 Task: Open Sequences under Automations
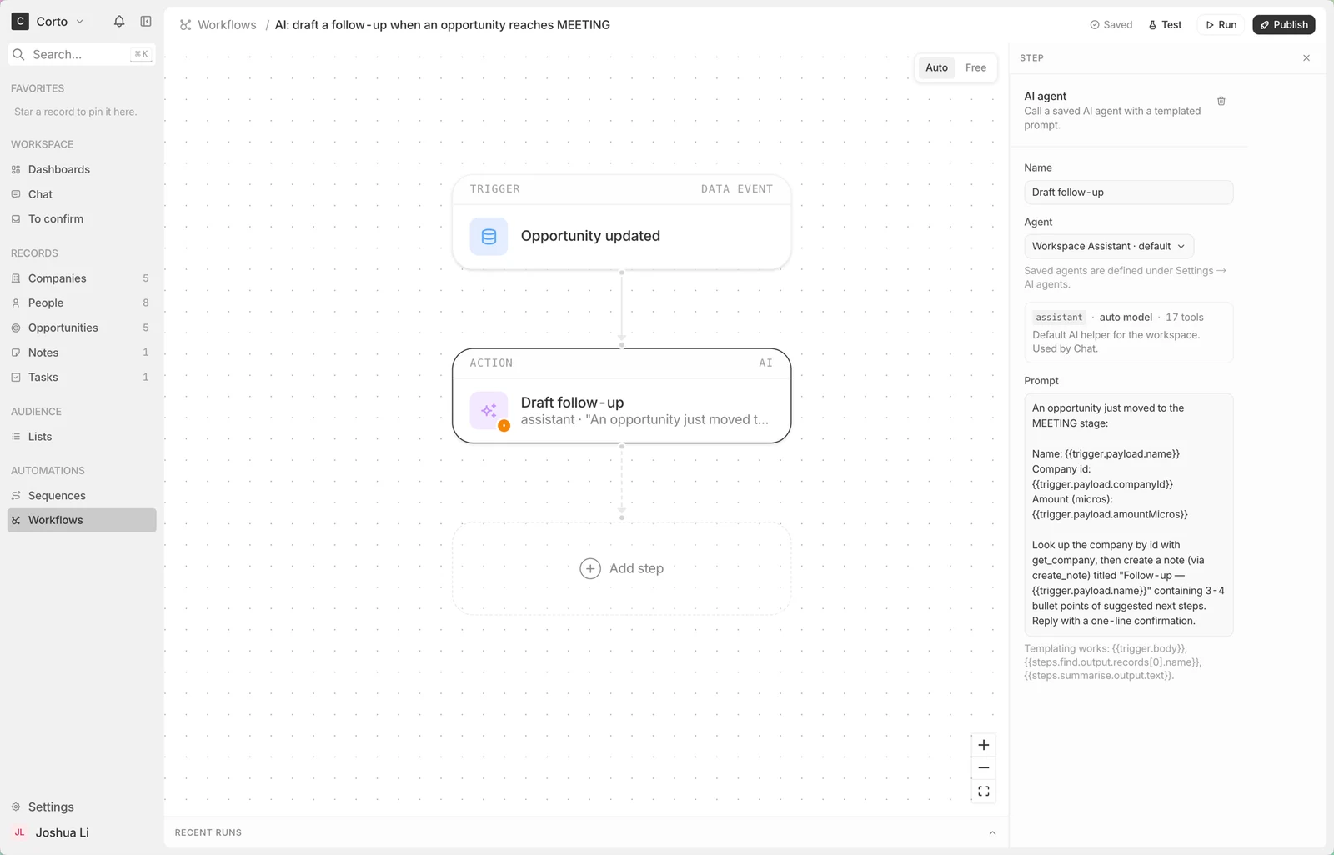point(82,496)
